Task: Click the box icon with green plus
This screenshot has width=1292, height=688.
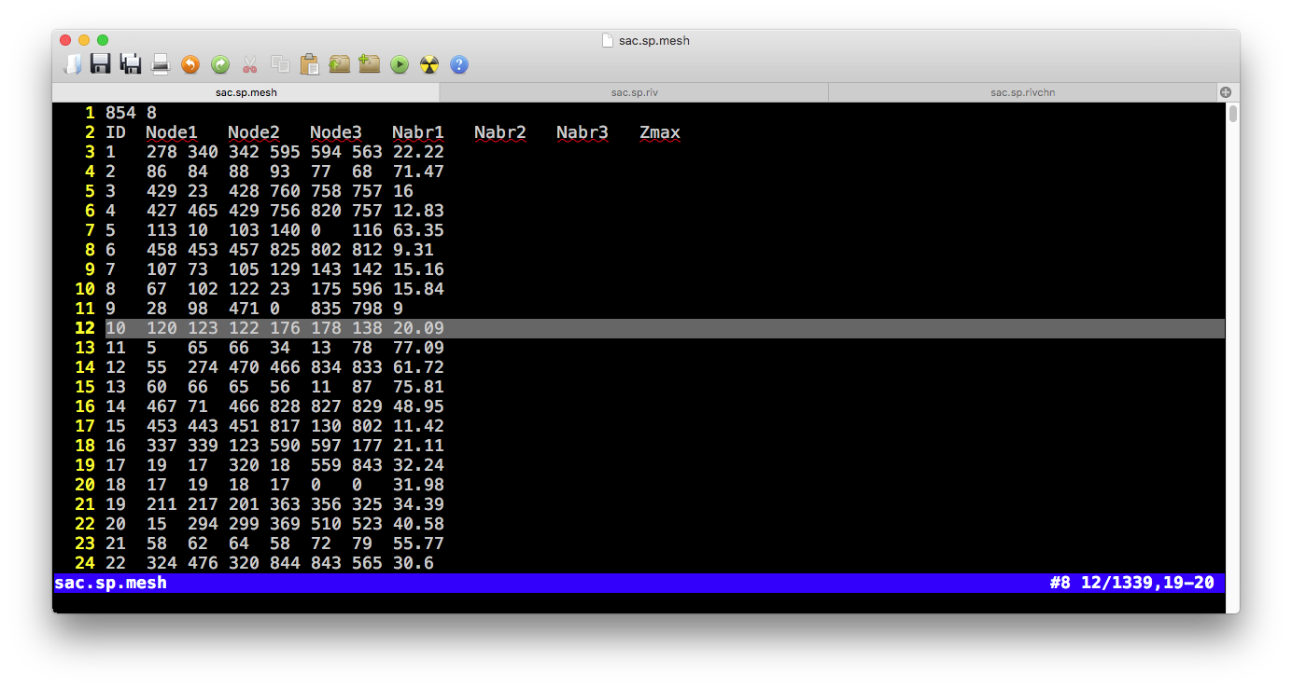Action: (x=370, y=64)
